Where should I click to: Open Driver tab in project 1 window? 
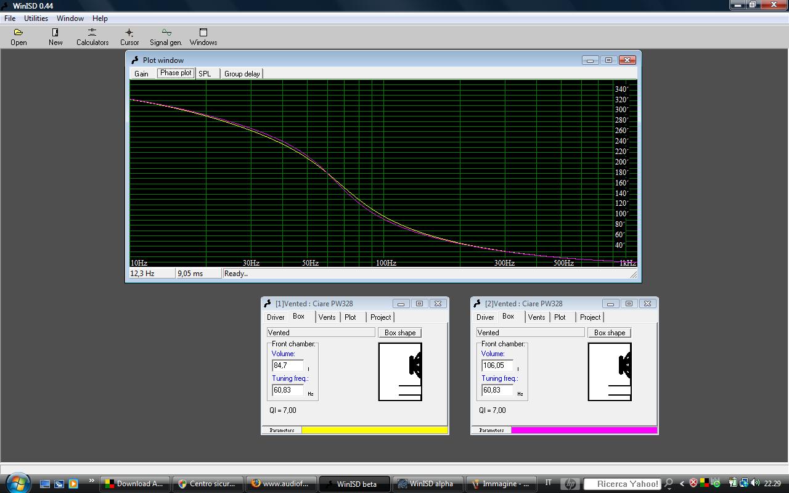click(x=276, y=317)
